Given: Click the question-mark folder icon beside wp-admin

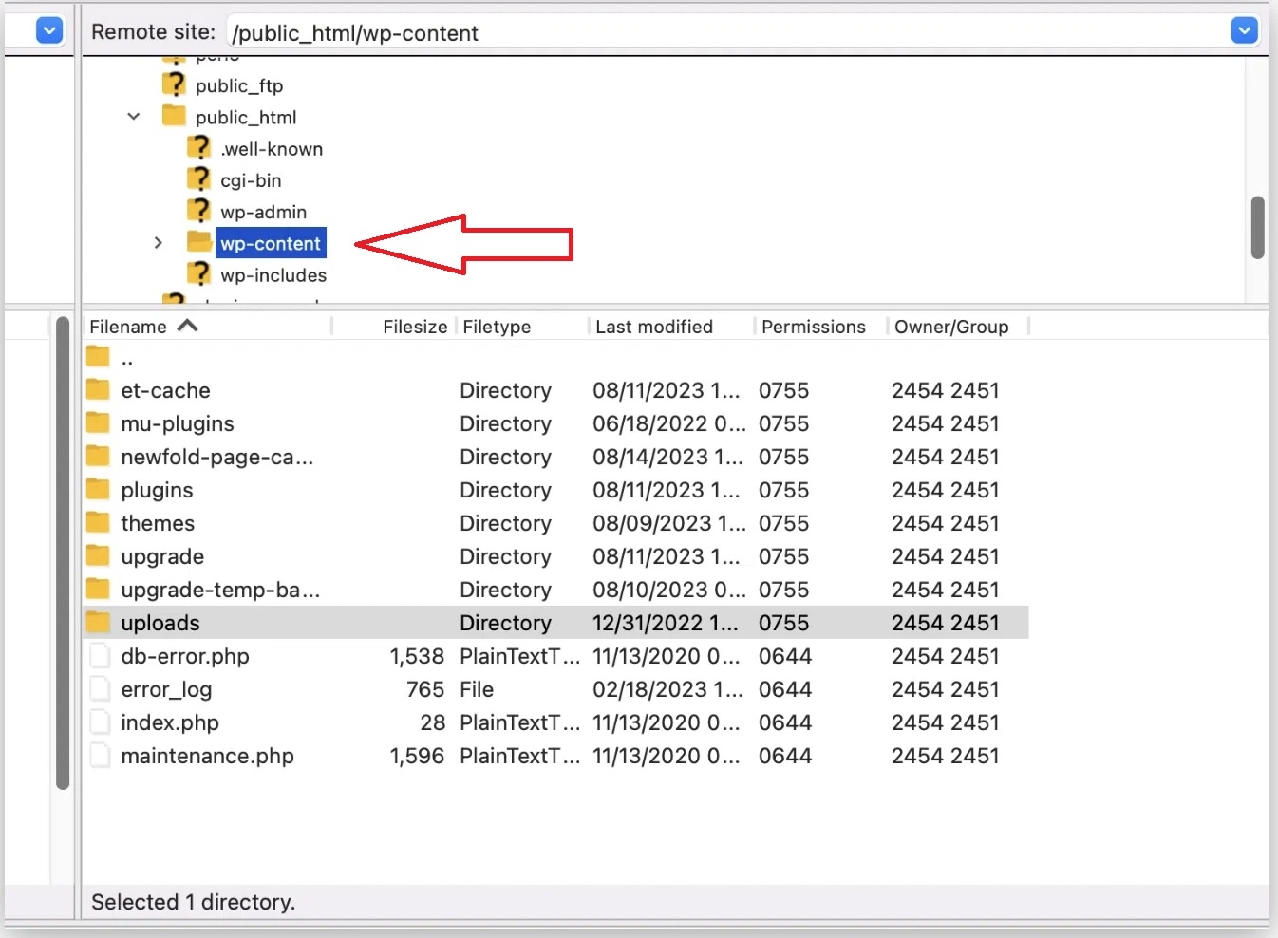Looking at the screenshot, I should coord(199,210).
